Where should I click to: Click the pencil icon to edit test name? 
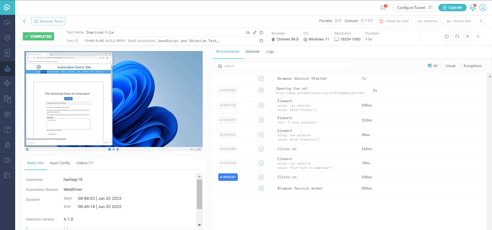pyautogui.click(x=255, y=33)
